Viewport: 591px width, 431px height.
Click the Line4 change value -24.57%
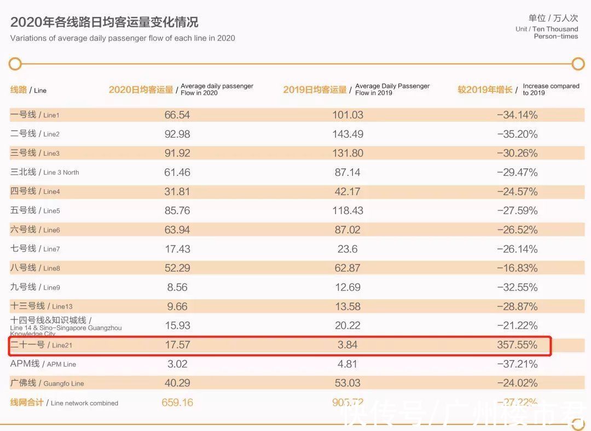coord(517,192)
